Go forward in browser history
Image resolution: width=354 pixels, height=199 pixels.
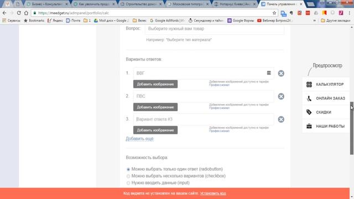(x=12, y=13)
